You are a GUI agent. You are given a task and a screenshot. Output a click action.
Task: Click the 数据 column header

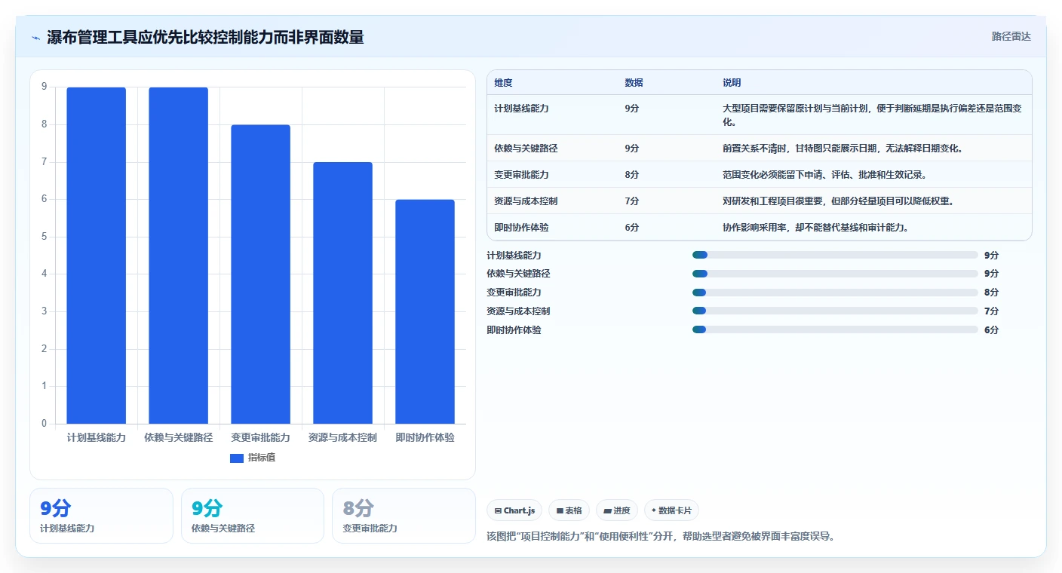coord(634,83)
